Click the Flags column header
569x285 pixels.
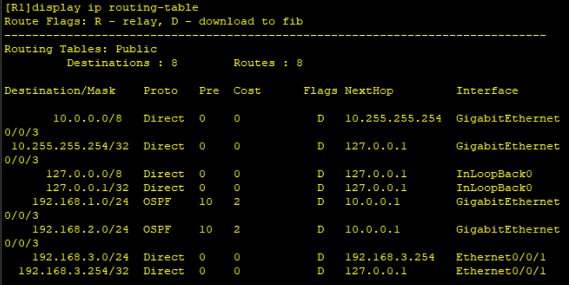[x=320, y=91]
